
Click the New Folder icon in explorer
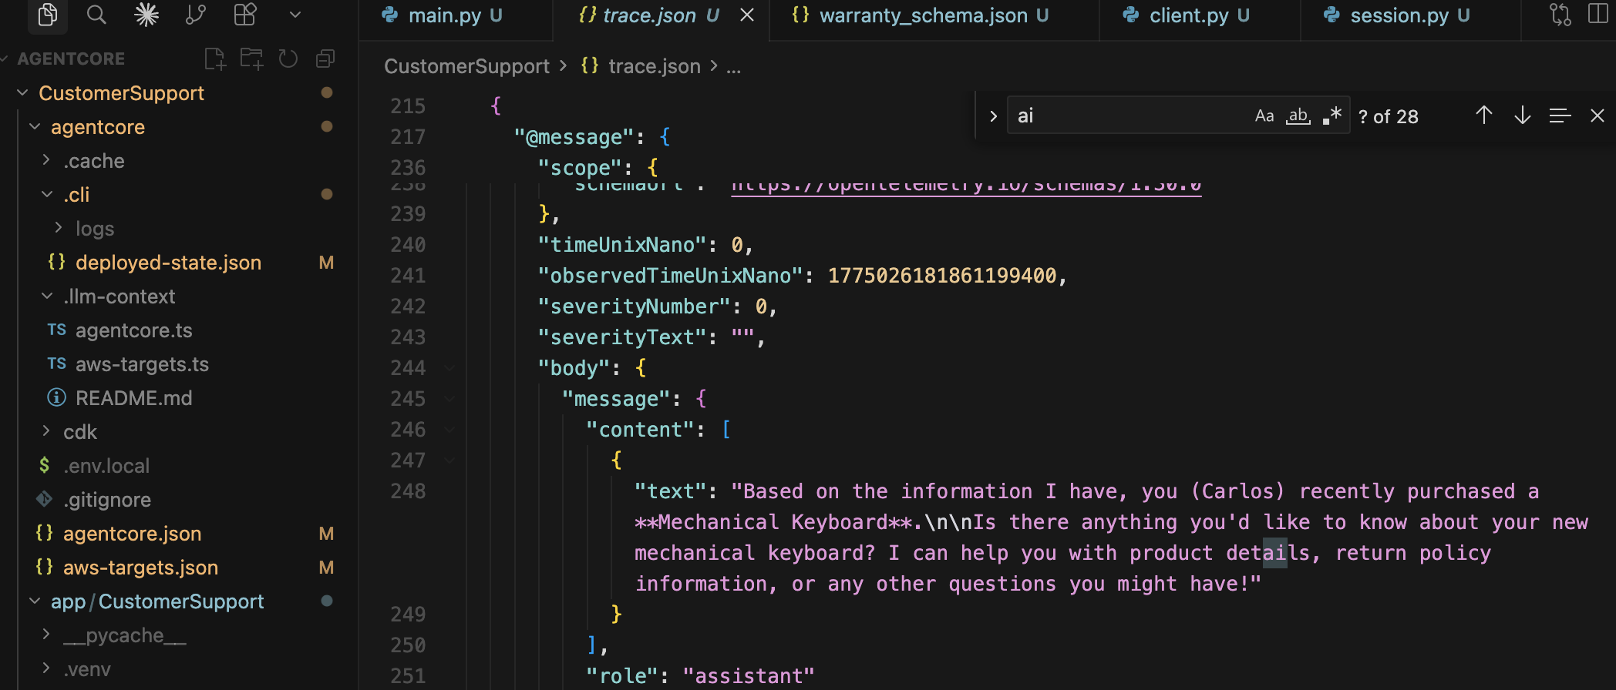[x=251, y=59]
